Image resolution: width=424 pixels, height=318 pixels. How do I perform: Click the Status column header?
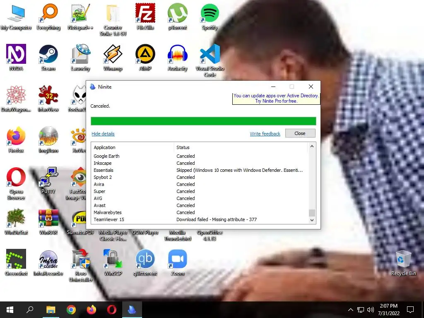coord(241,147)
